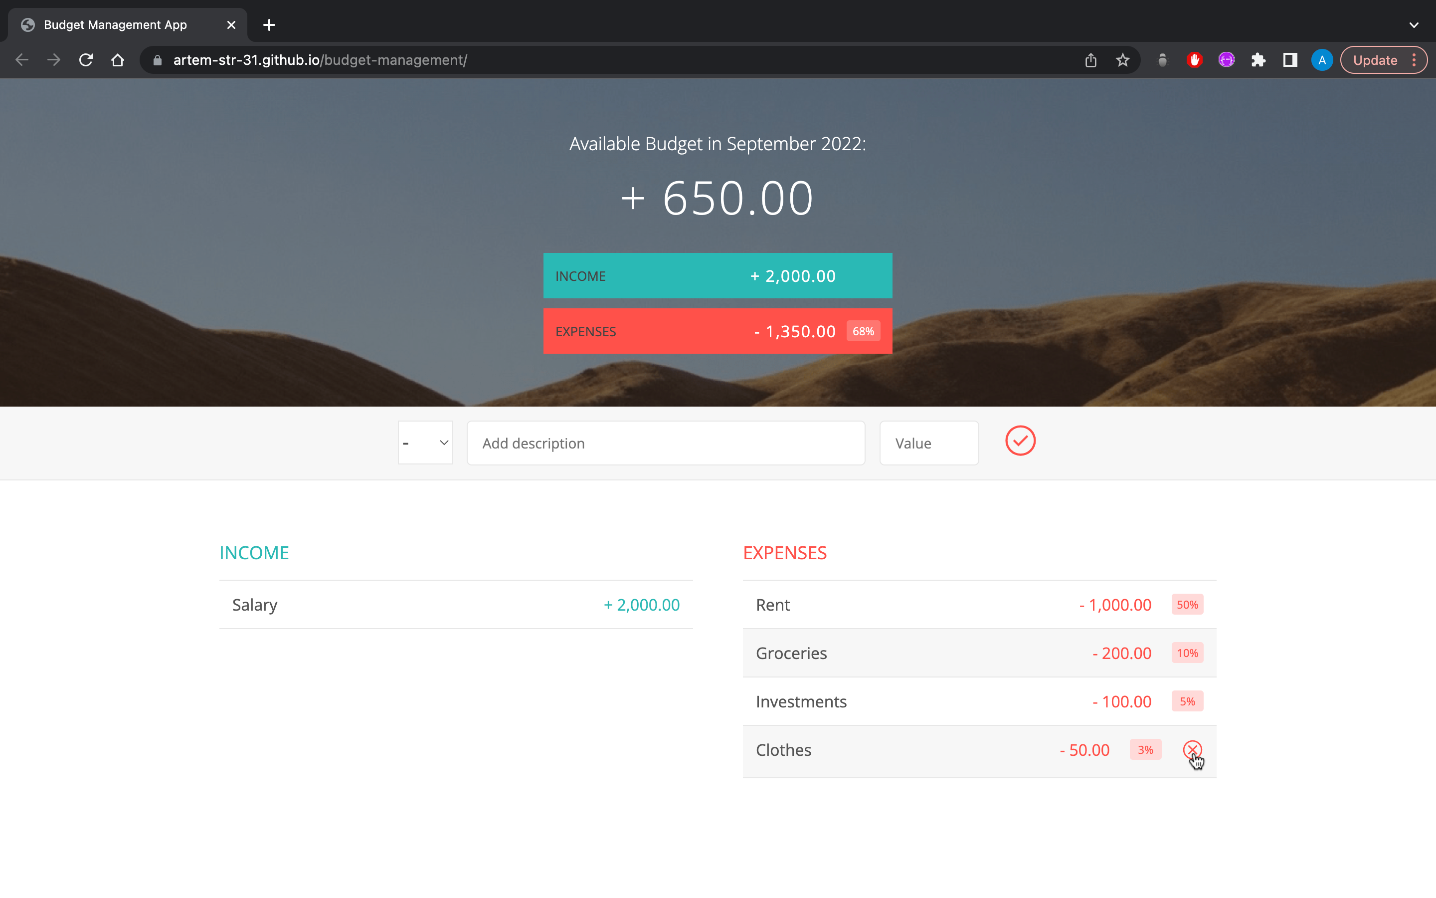Open the plus/minus type dropdown
The image size is (1436, 898).
425,443
